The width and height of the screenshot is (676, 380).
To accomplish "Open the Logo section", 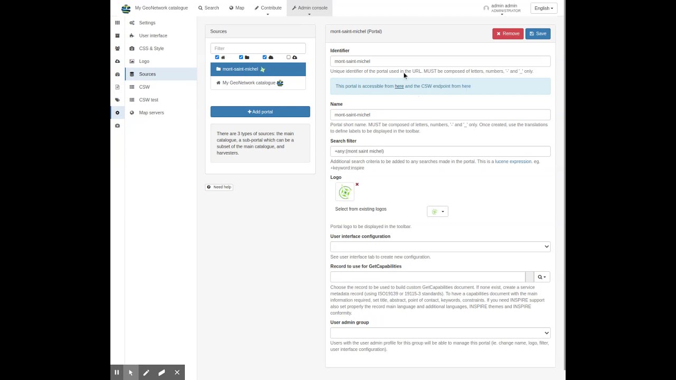I will point(144,61).
